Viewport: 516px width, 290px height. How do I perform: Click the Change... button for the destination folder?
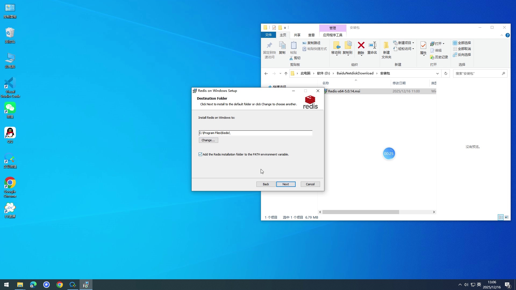208,140
